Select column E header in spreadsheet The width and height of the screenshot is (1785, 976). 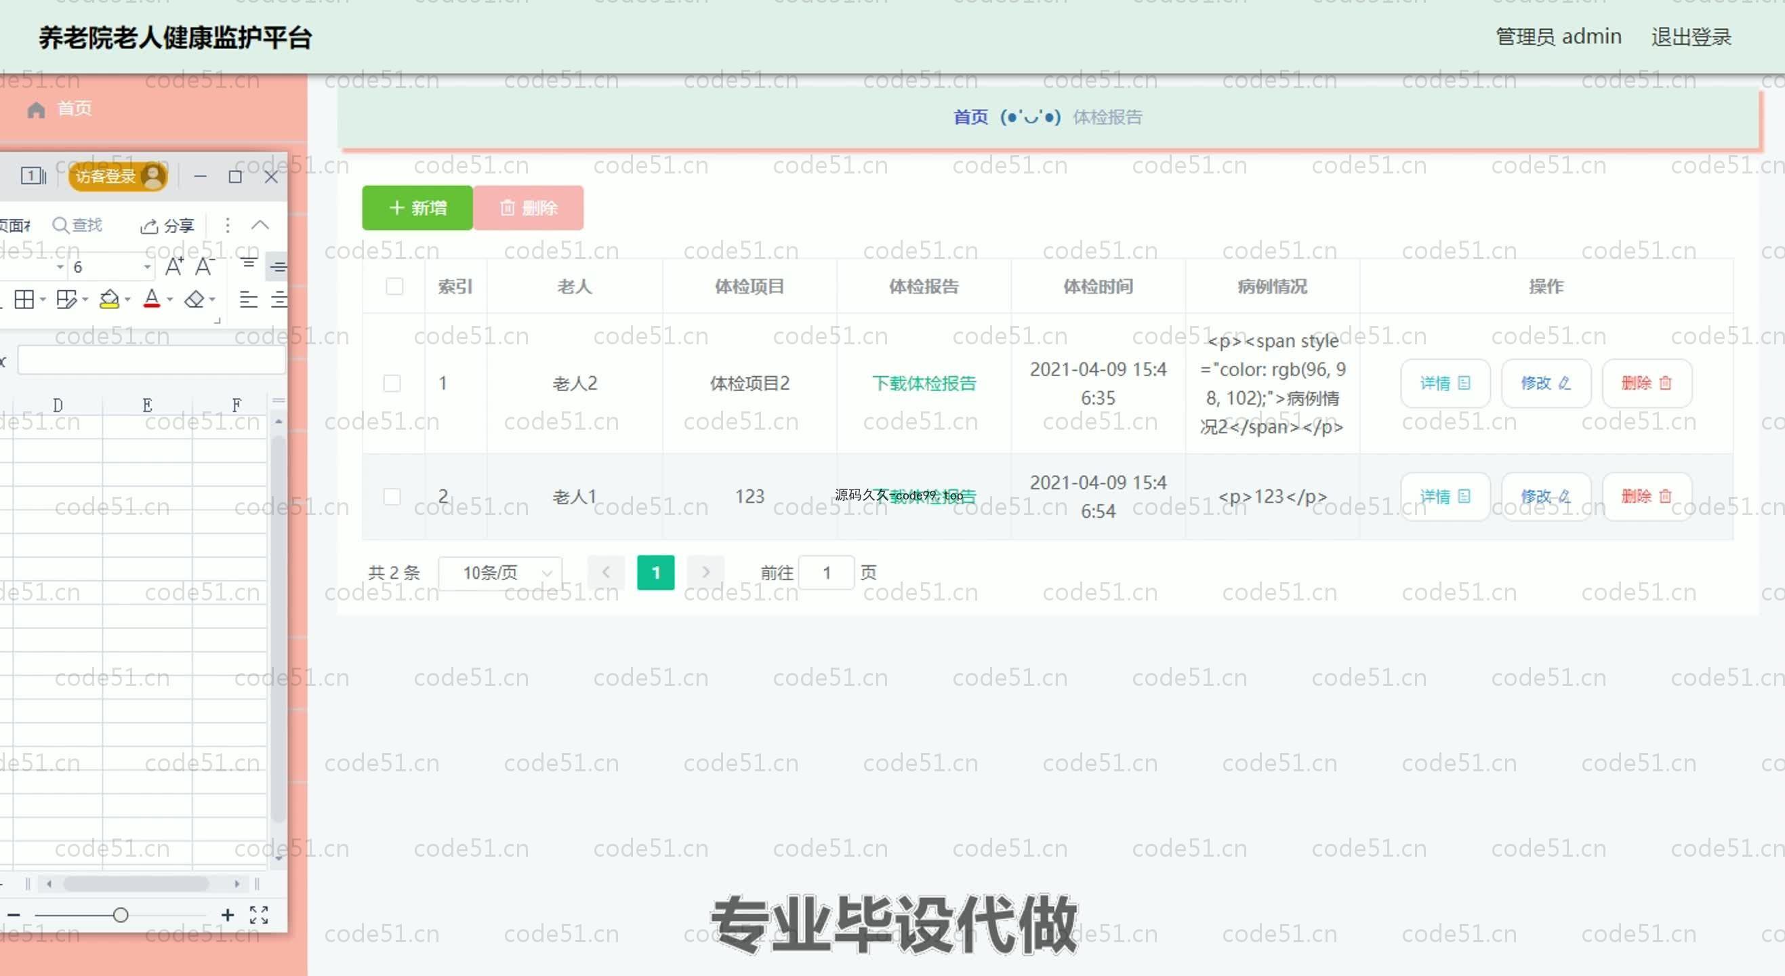[147, 405]
